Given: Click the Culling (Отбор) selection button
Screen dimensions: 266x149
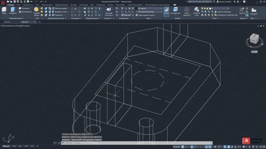Looking at the screenshot, I should 166,11.
